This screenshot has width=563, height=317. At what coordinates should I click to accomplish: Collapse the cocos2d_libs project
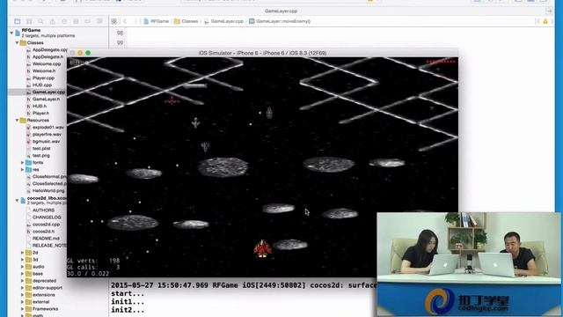[x=17, y=200]
